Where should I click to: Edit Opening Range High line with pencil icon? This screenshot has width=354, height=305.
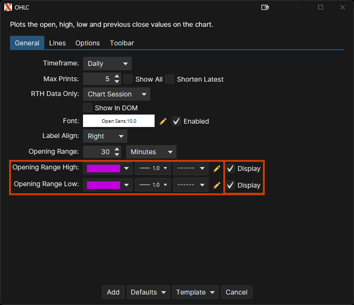point(217,168)
